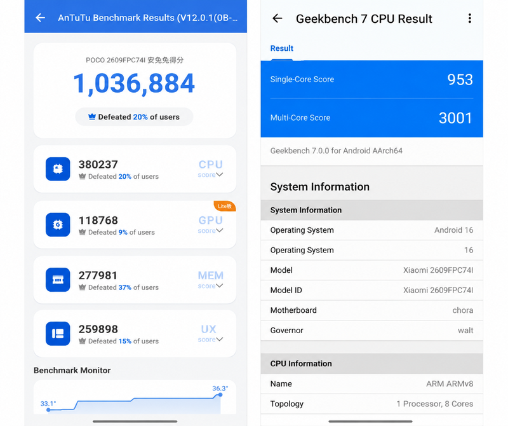508x426 pixels.
Task: Tap the Defeated 20% of users pill
Action: tap(134, 117)
